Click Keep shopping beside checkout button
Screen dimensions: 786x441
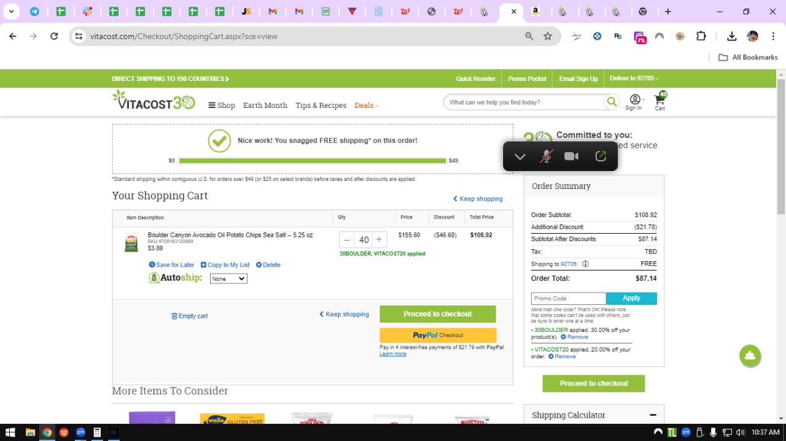point(344,314)
